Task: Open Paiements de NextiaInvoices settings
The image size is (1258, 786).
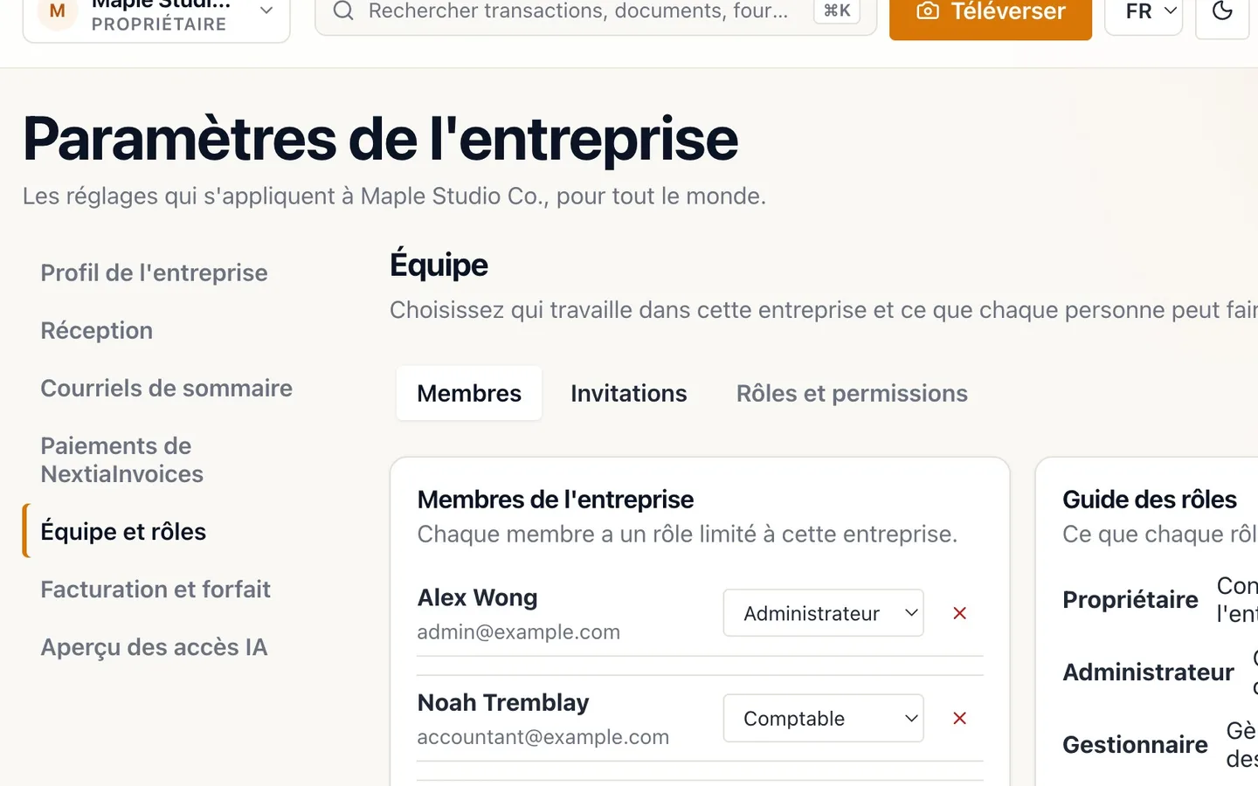Action: [121, 459]
